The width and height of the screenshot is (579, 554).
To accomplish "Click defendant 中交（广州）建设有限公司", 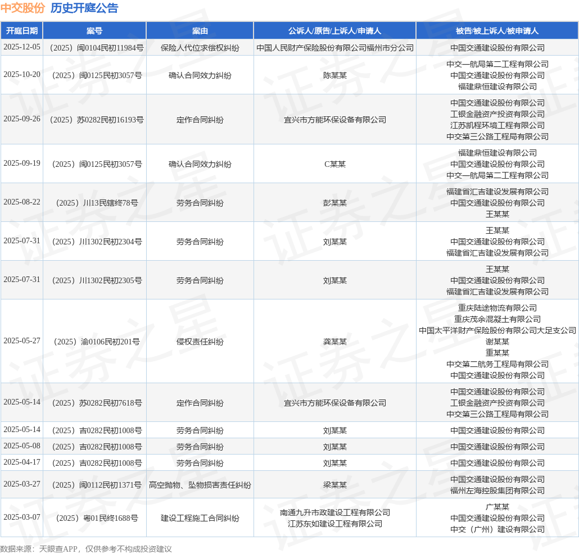I will point(497,529).
